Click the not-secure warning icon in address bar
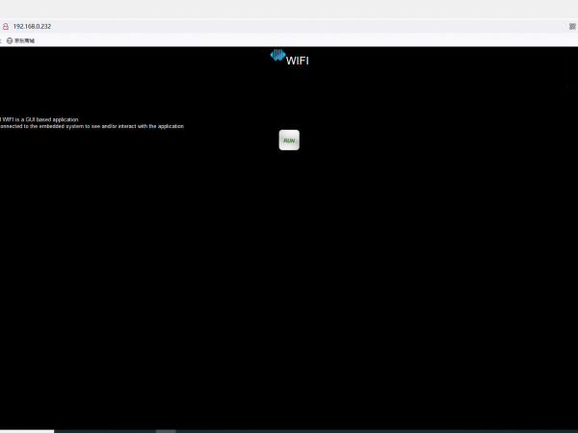 pyautogui.click(x=5, y=26)
